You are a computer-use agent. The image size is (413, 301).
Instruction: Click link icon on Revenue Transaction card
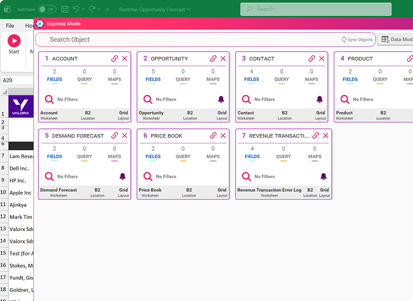tap(316, 135)
